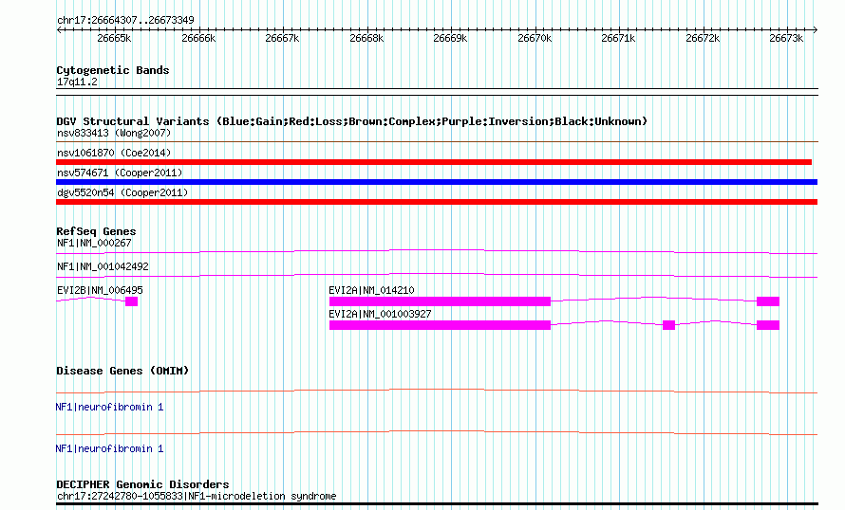Click the large EVI2A NM_014210 exon bar
This screenshot has width=845, height=510.
(440, 301)
